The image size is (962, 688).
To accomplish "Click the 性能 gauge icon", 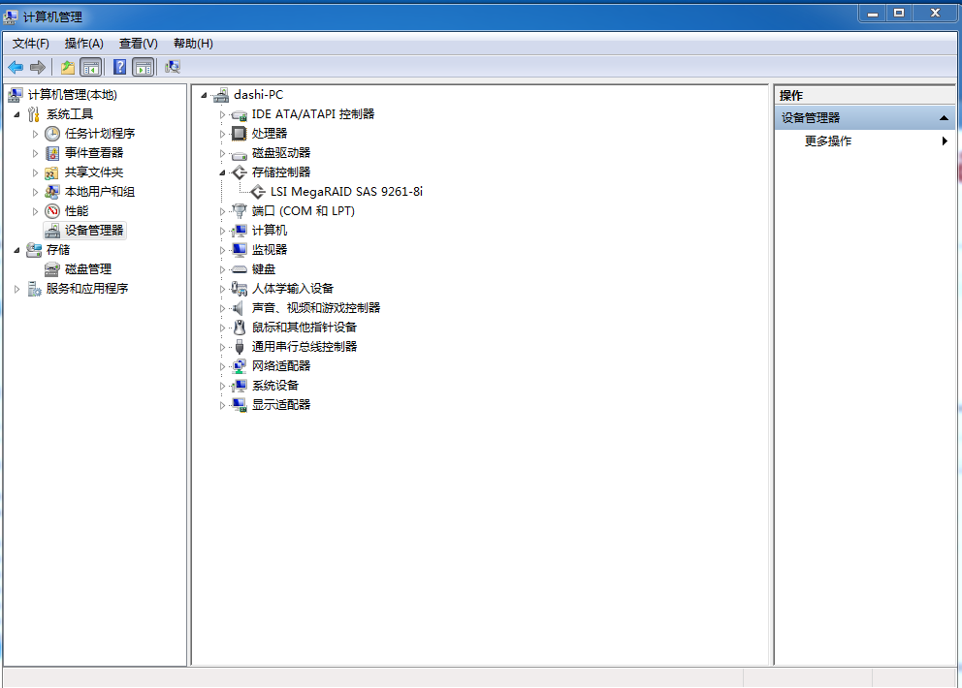I will tap(52, 211).
